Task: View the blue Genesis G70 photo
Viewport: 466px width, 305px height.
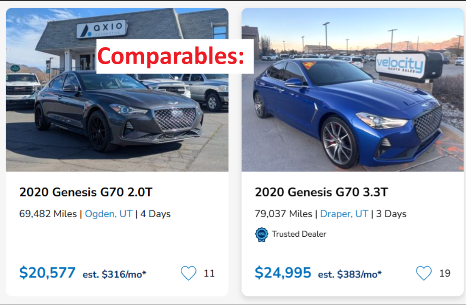Action: point(353,113)
